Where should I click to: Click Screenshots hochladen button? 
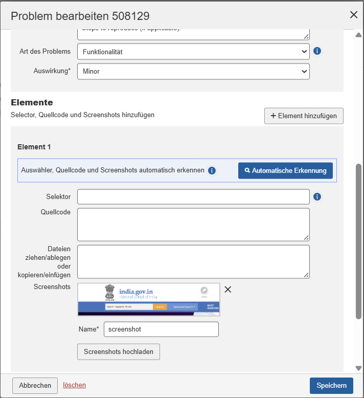pos(119,352)
